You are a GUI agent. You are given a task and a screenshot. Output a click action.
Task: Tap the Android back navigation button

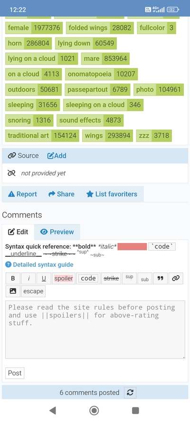click(x=53, y=411)
